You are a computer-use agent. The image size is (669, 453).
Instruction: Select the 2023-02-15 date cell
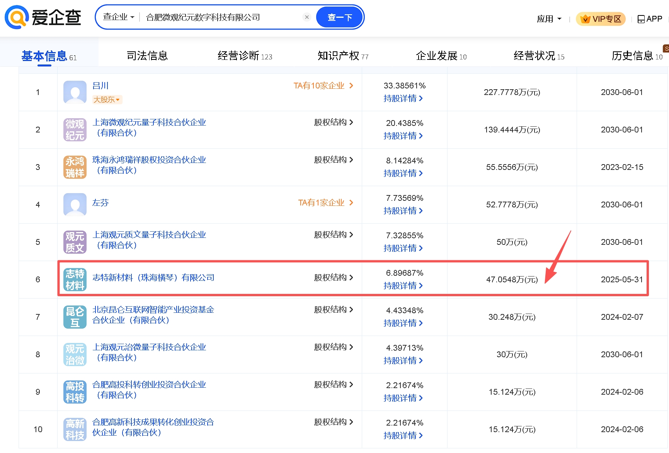pos(622,167)
